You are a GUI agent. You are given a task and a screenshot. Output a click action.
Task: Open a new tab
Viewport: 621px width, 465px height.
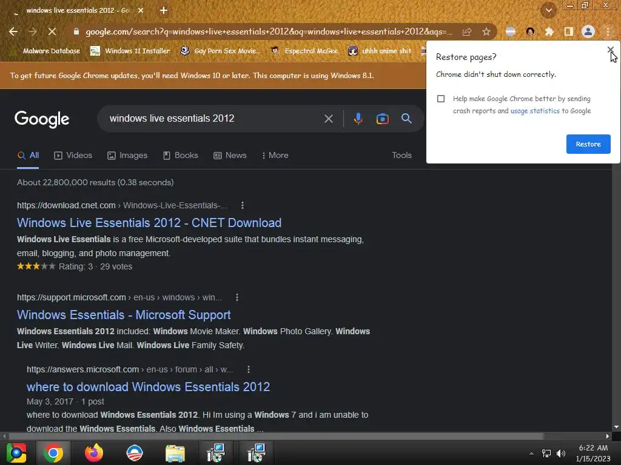tap(164, 11)
